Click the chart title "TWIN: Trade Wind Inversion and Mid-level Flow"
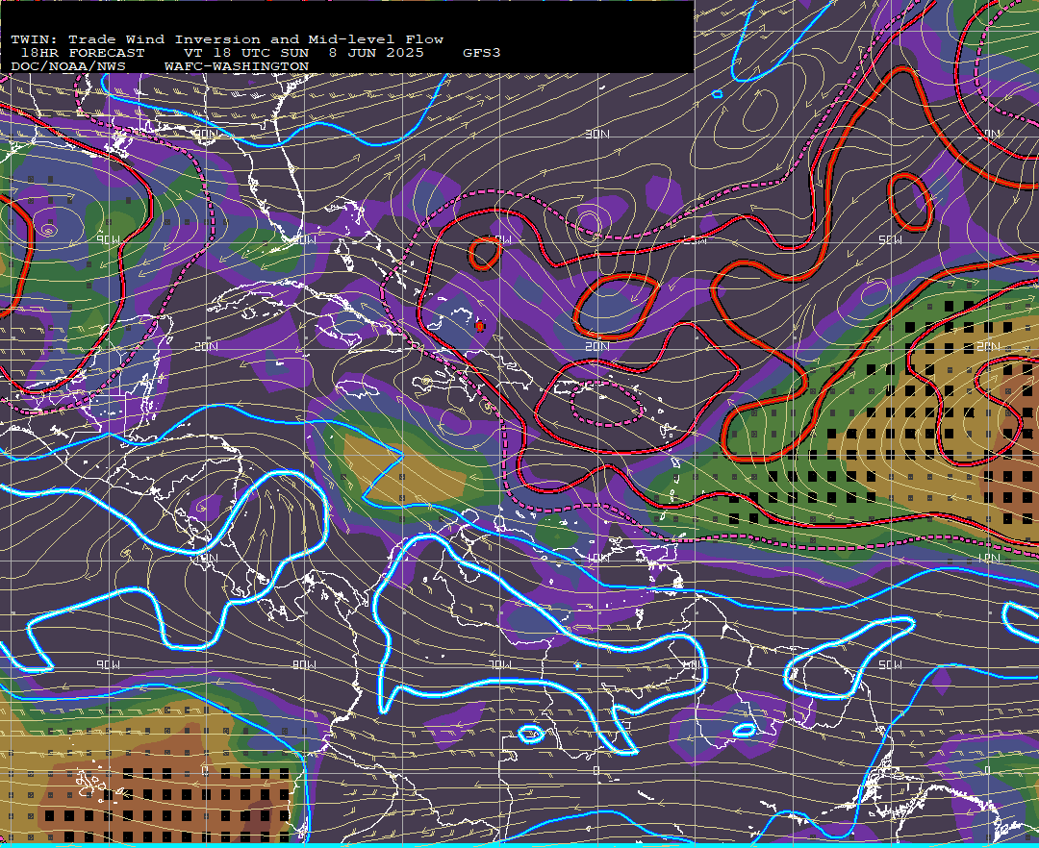The width and height of the screenshot is (1039, 848). (x=227, y=39)
